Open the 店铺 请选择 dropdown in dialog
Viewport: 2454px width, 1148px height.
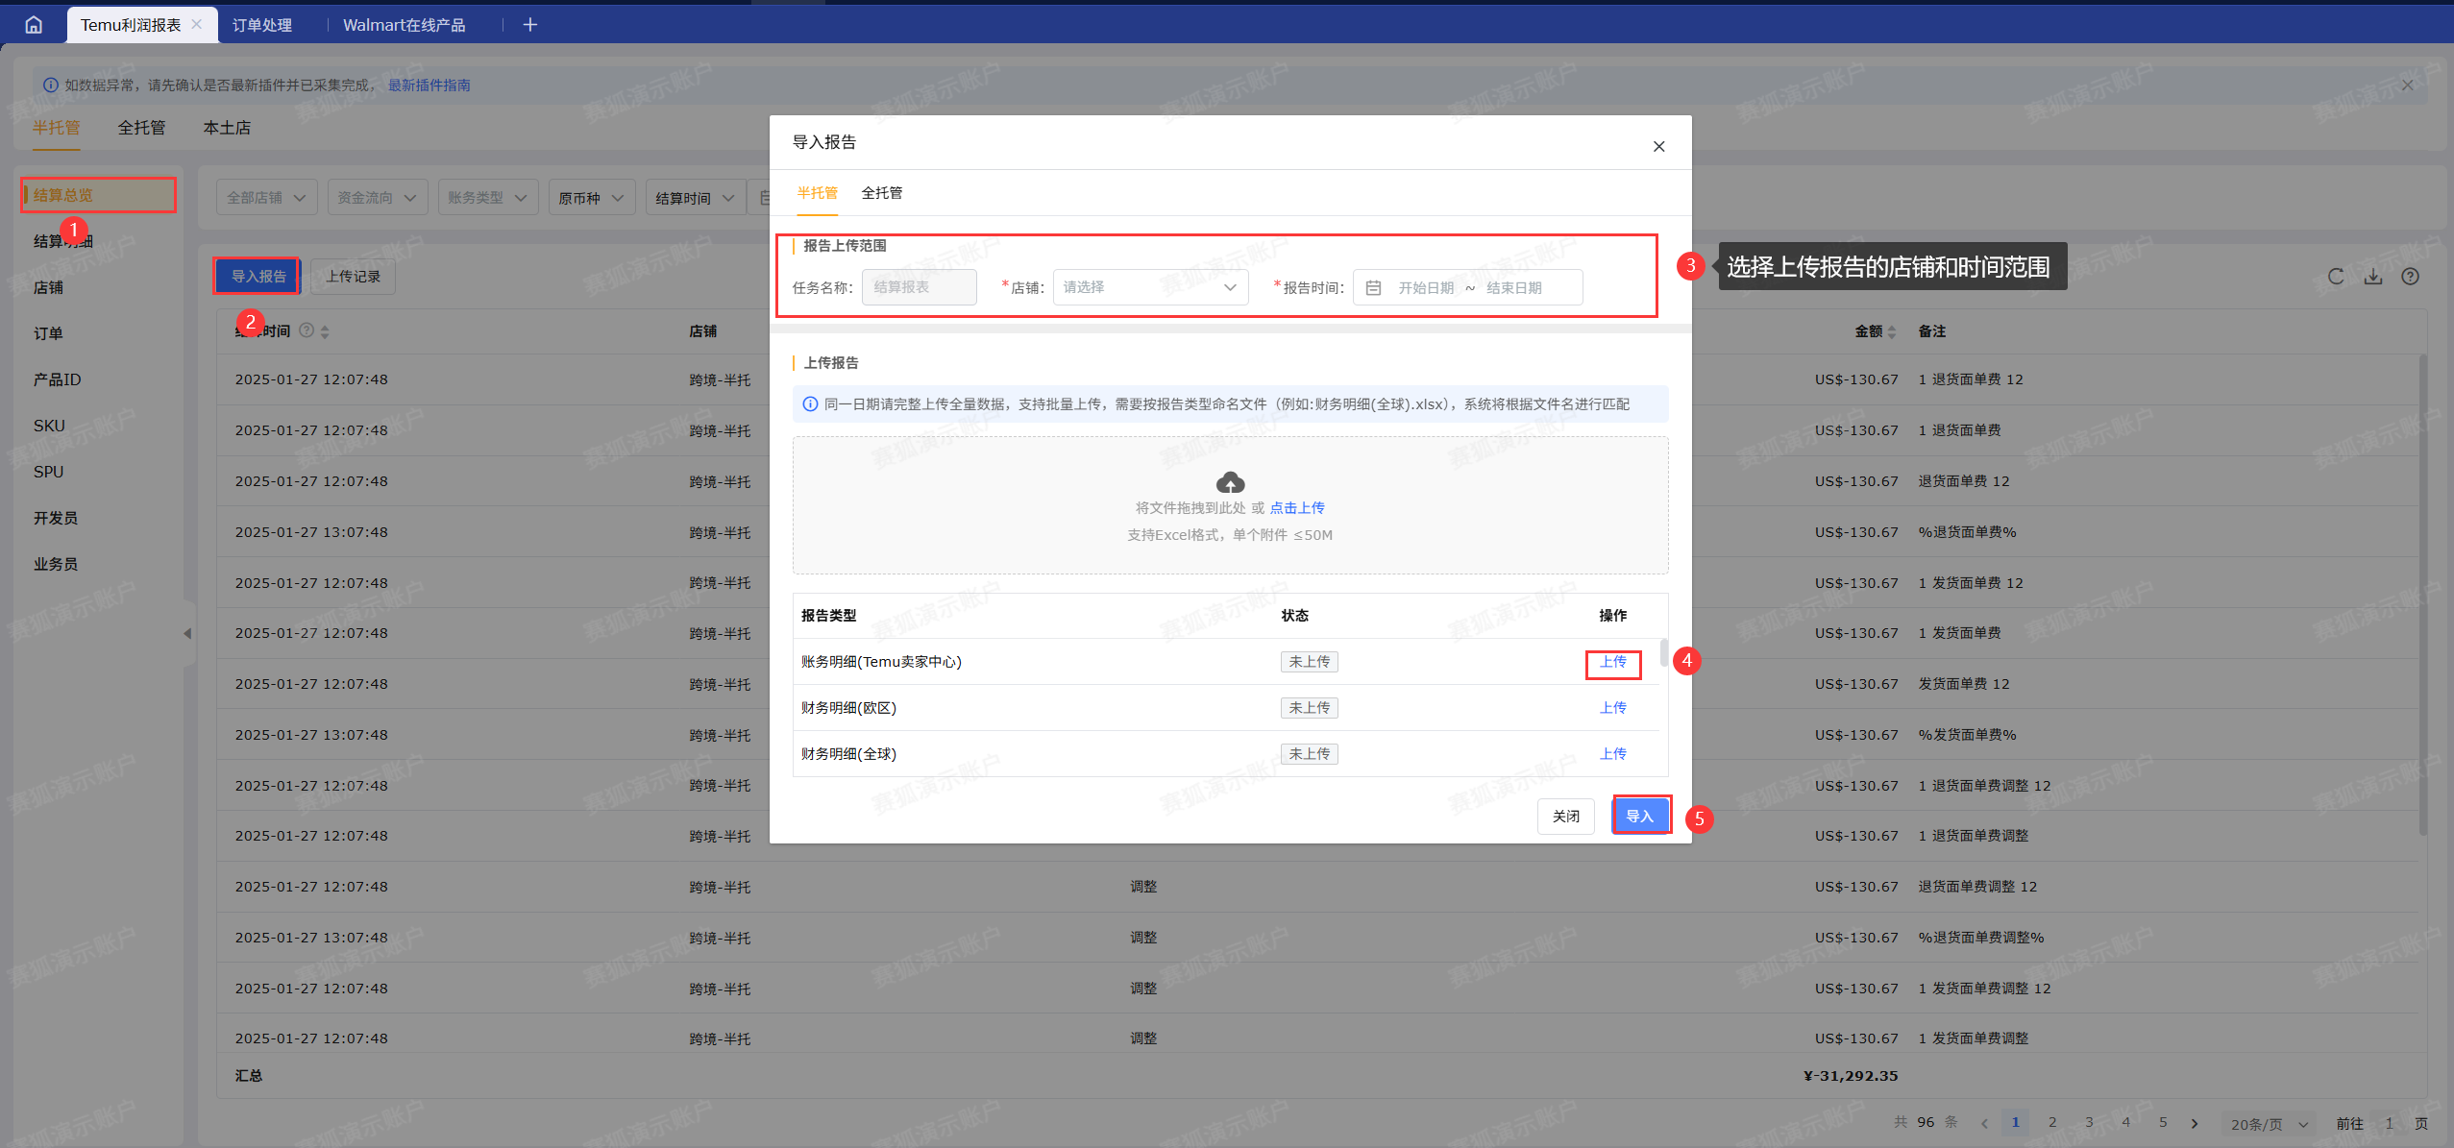point(1150,287)
